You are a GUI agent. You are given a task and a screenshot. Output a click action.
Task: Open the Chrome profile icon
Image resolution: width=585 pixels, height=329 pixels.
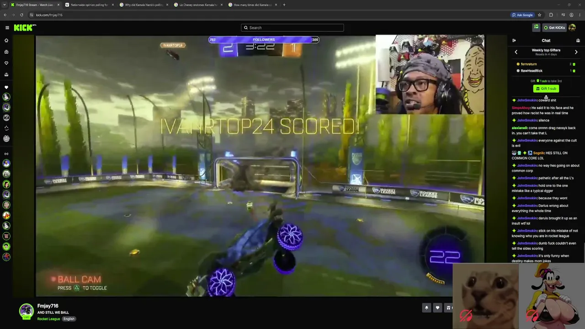click(571, 15)
